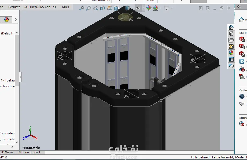Click the "Fully Defined" status text
Screen dimensions: 247x160
[x=200, y=157]
